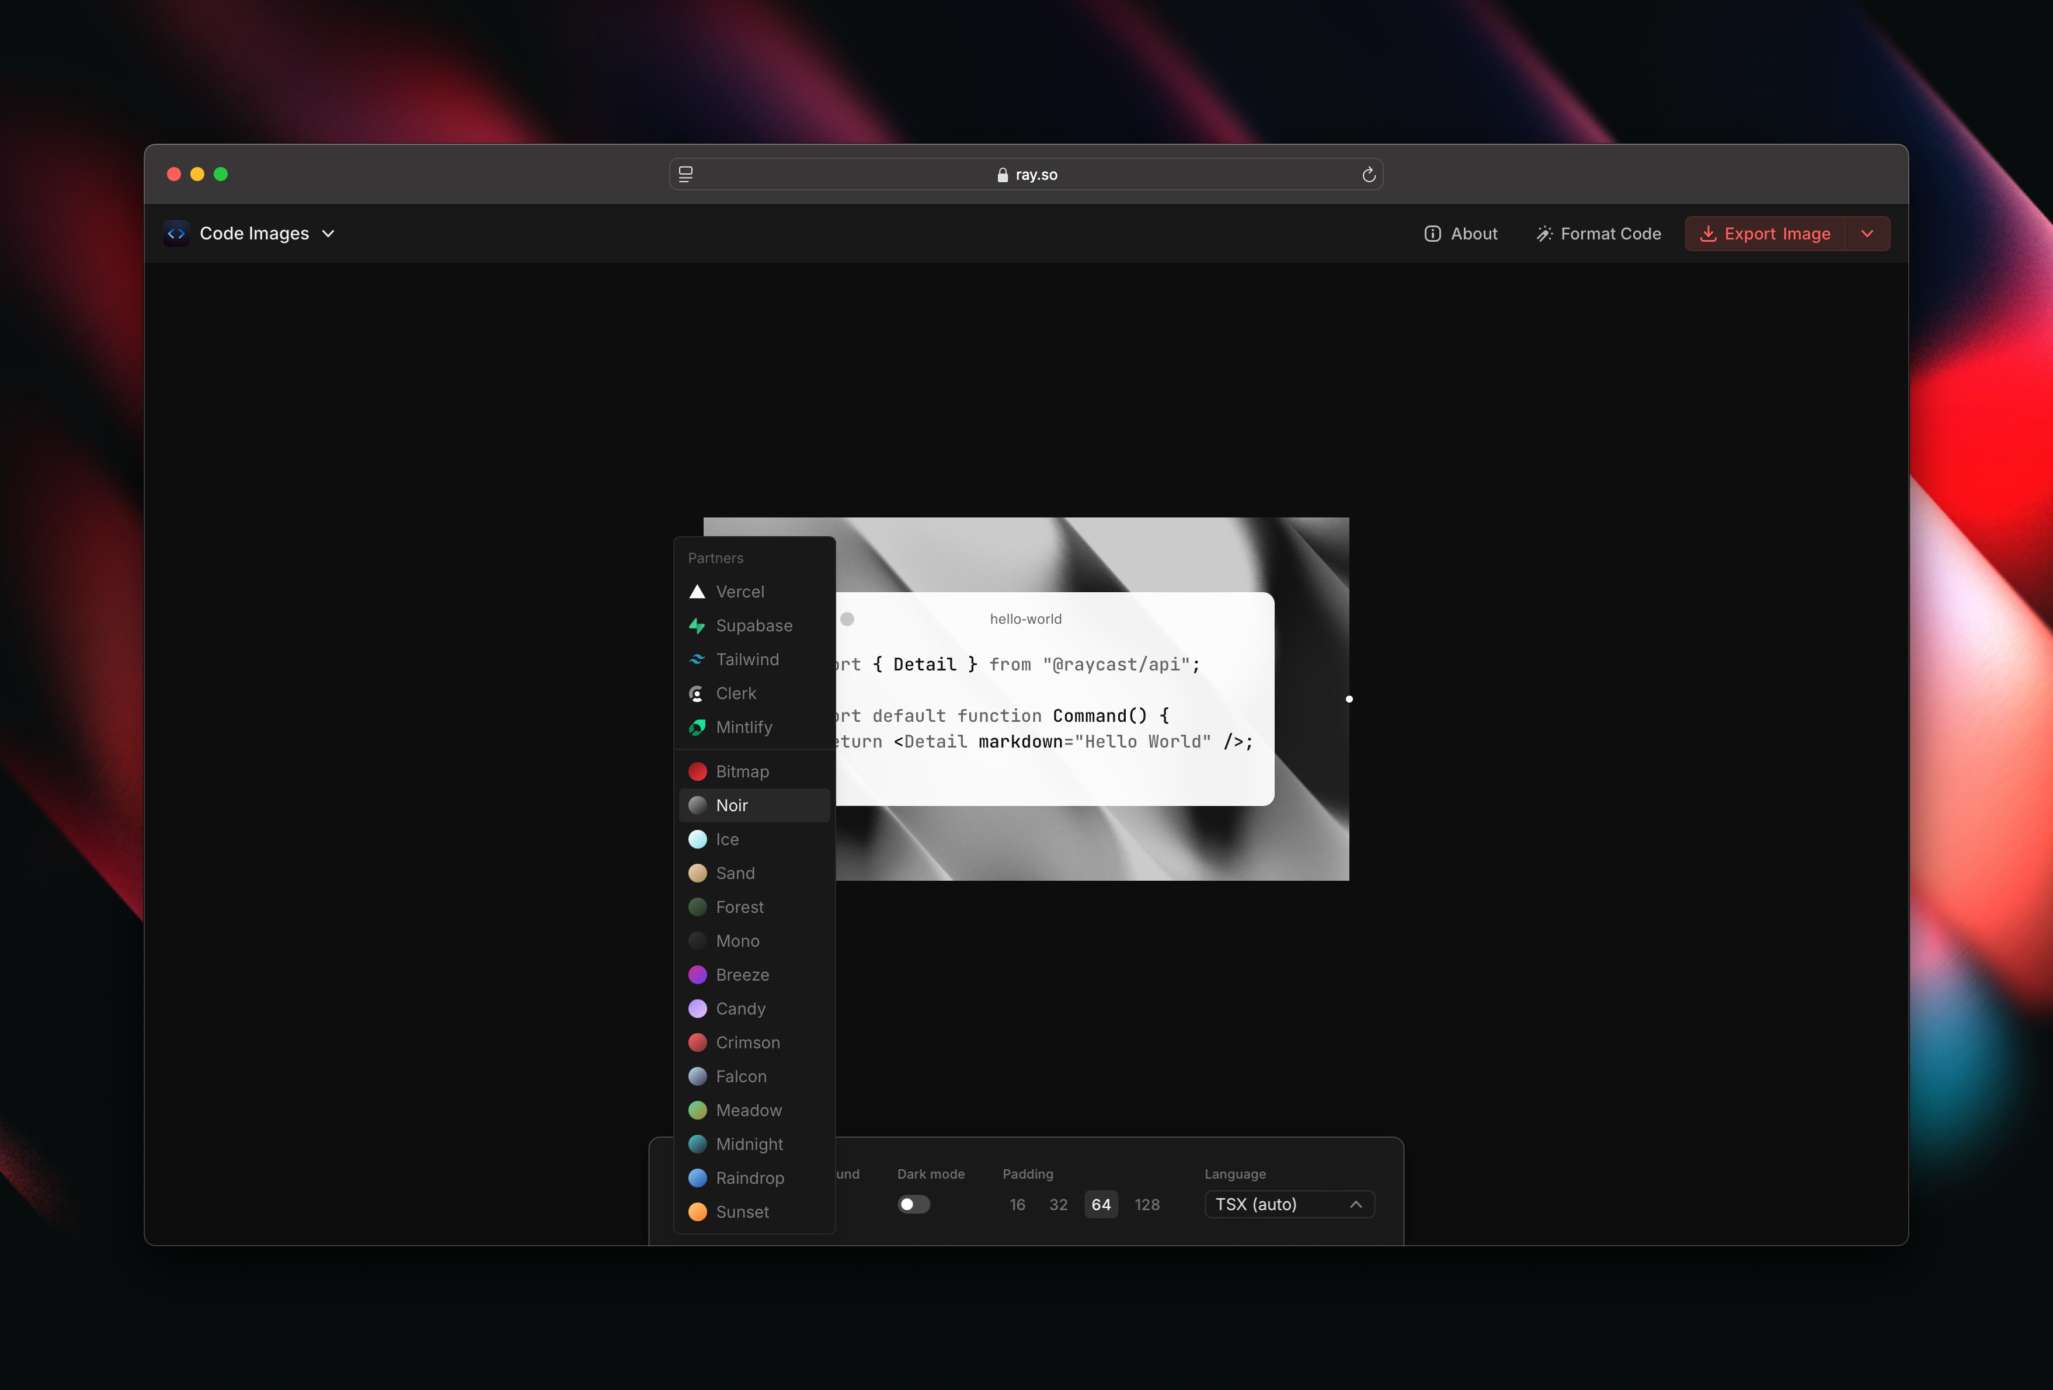
Task: Click the Clerk logo icon
Action: [697, 694]
